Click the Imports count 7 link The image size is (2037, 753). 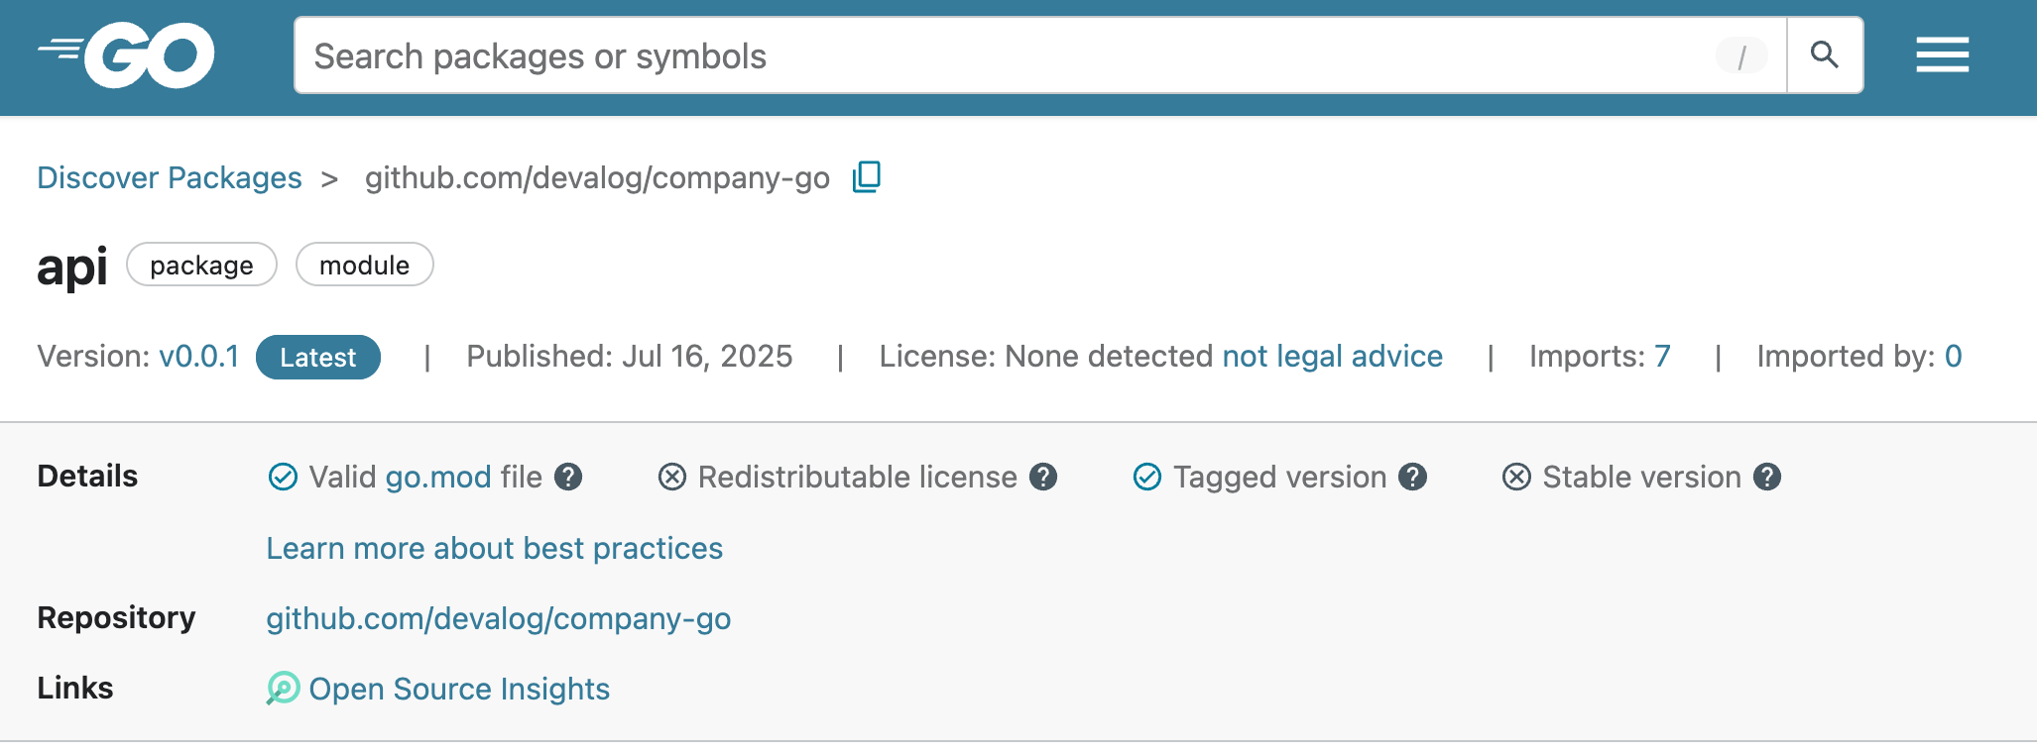click(x=1664, y=357)
